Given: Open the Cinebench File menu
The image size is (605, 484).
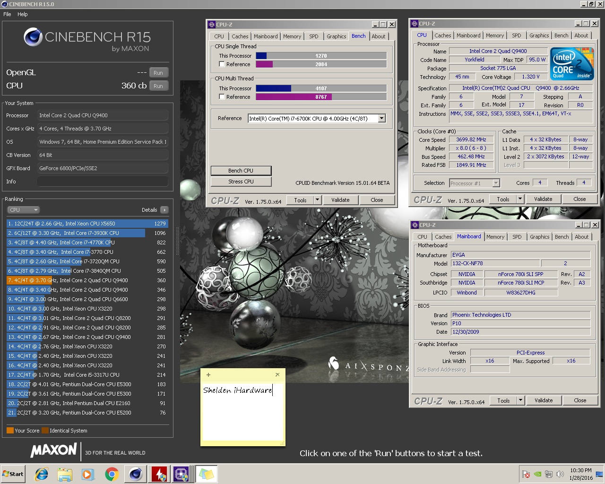Looking at the screenshot, I should pos(8,14).
